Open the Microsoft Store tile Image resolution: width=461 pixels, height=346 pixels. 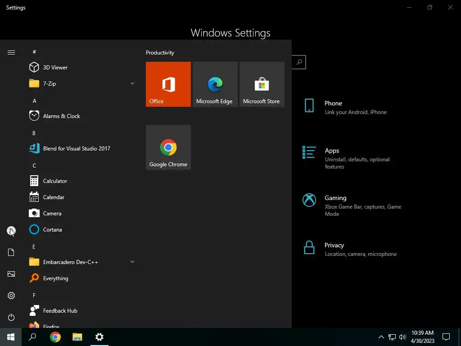click(262, 84)
